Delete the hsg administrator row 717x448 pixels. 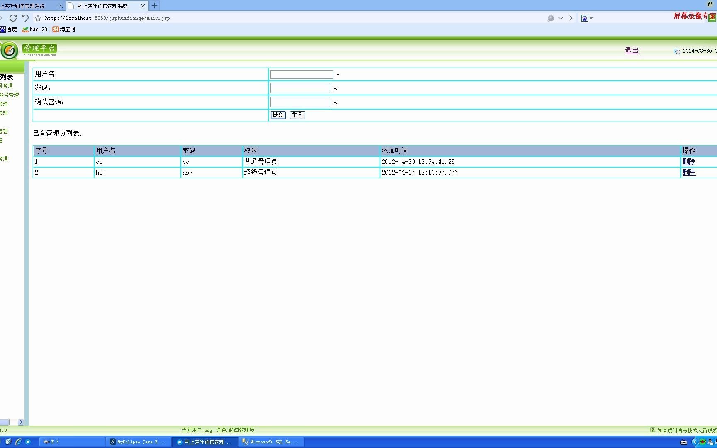point(689,173)
